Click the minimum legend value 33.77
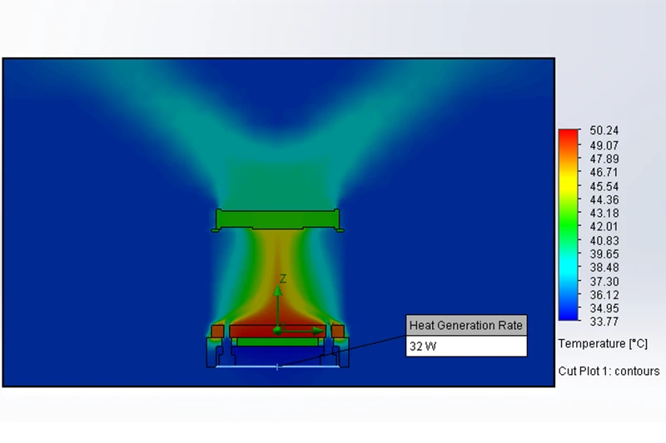 click(x=604, y=322)
